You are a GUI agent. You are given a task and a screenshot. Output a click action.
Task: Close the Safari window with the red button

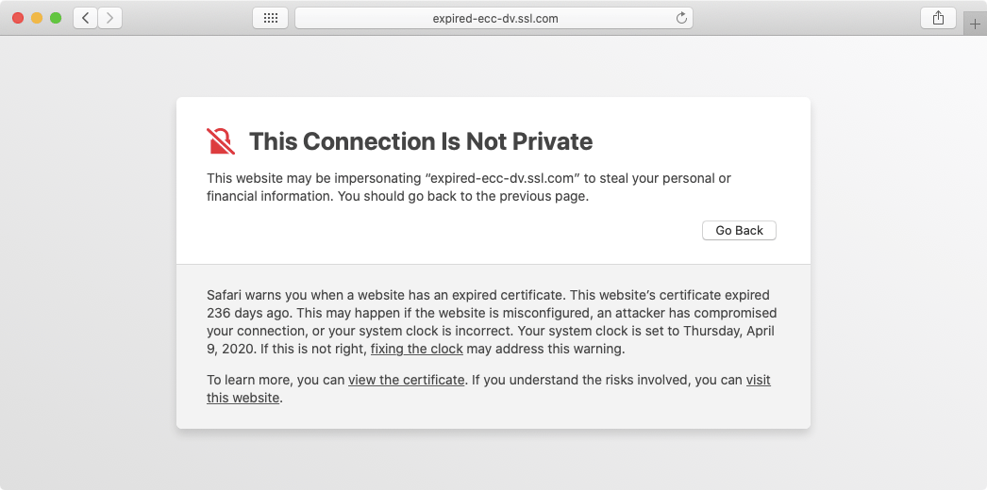(18, 18)
